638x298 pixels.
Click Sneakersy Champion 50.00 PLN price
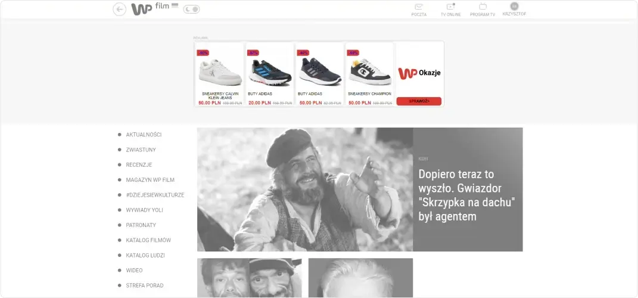pos(359,103)
